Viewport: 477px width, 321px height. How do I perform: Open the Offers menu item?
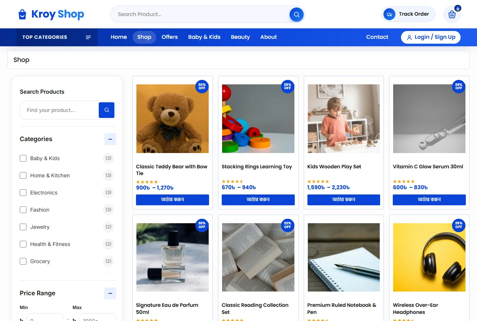pos(170,37)
